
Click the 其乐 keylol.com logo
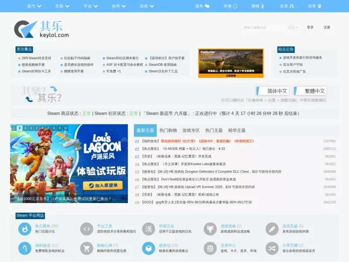(41, 29)
